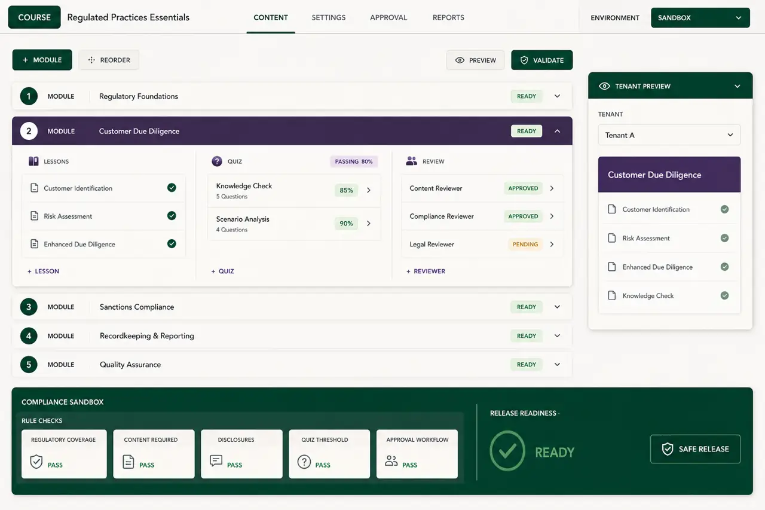Click the add Lesson link
The image size is (765, 510).
[43, 271]
